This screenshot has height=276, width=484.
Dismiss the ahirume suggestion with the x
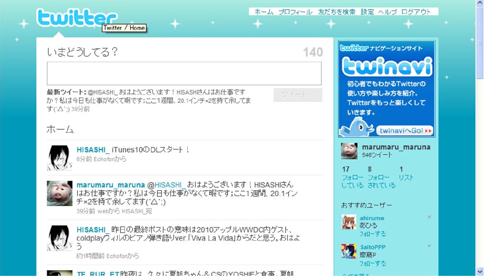tap(429, 217)
